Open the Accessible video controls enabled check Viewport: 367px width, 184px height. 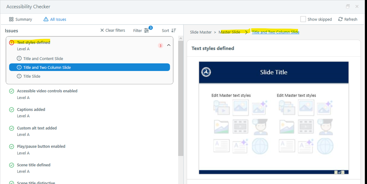point(47,91)
